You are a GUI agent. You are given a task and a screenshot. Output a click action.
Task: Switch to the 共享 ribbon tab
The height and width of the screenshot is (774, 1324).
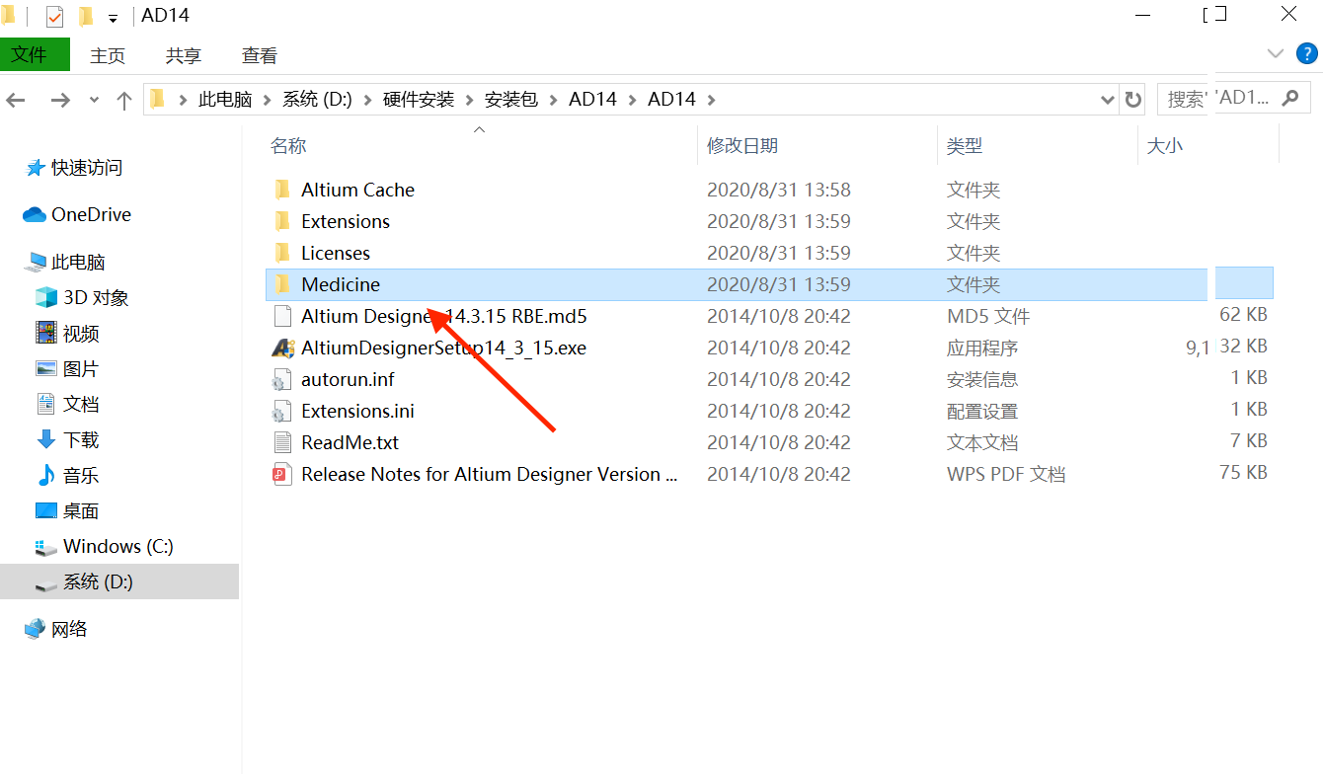point(184,56)
